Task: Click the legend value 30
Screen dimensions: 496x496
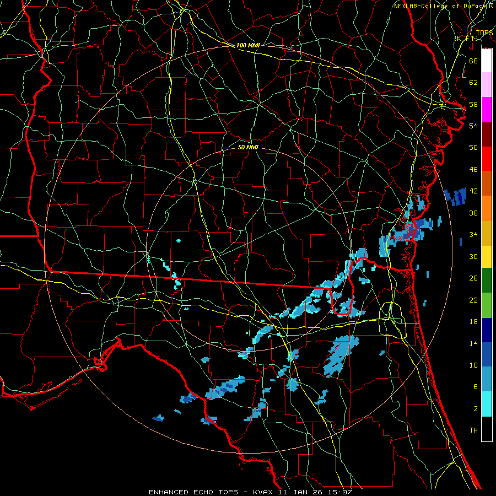Action: click(x=473, y=256)
